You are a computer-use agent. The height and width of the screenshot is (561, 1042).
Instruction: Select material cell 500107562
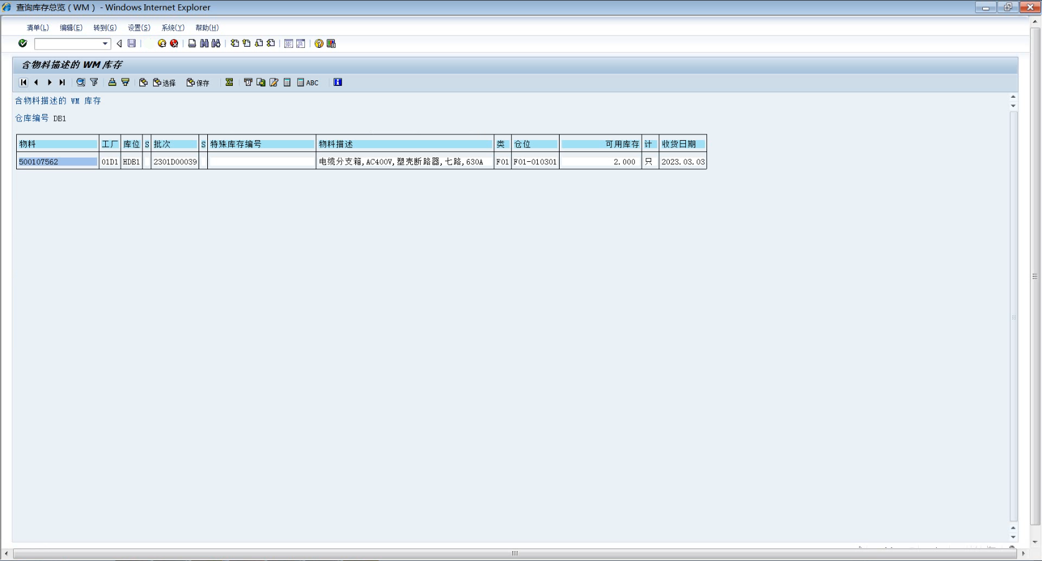tap(57, 162)
